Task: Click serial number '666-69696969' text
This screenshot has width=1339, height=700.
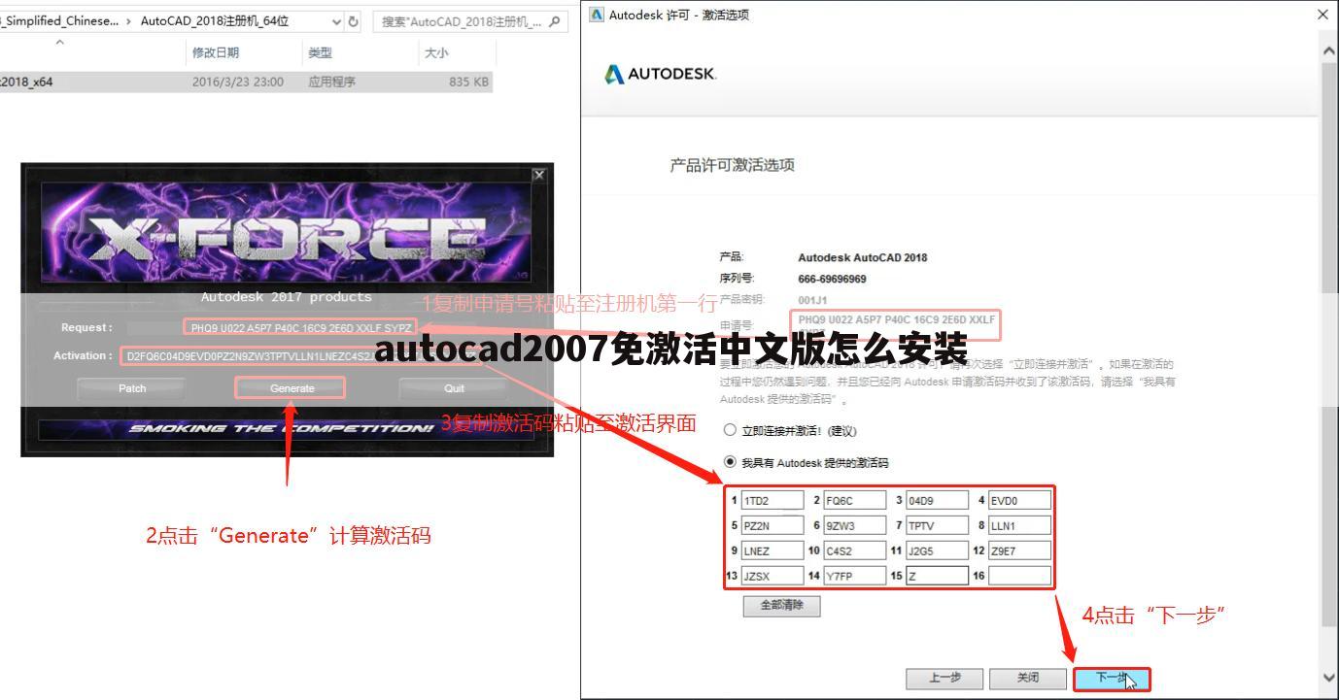Action: 832,279
